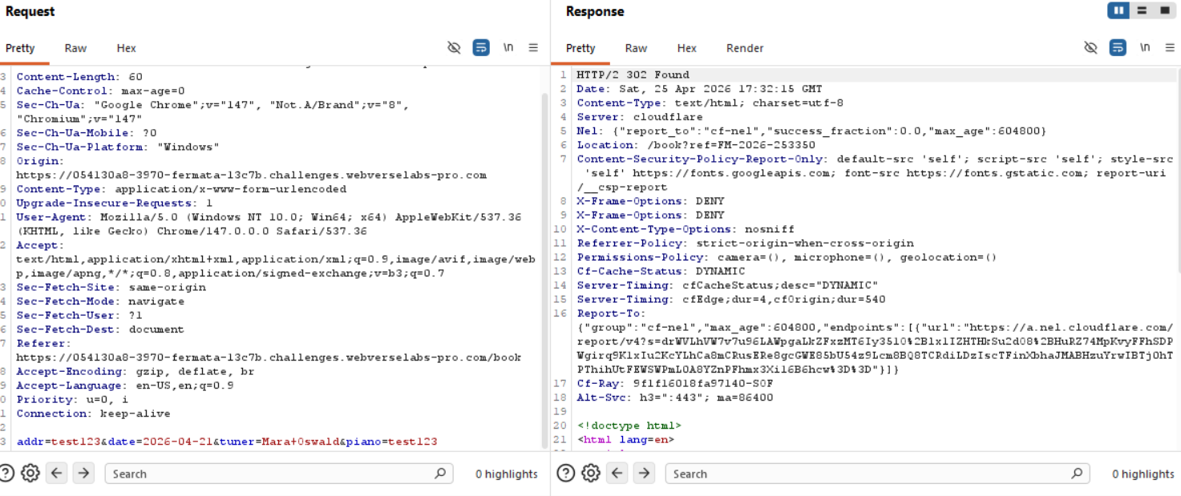This screenshot has height=496, width=1181.
Task: Open the Request panel hamburger options menu
Action: coord(533,48)
